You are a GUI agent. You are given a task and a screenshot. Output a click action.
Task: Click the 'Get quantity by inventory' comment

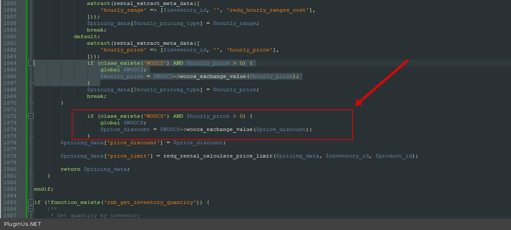(x=98, y=215)
